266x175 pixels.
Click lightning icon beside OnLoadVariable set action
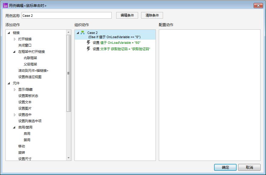coord(88,43)
